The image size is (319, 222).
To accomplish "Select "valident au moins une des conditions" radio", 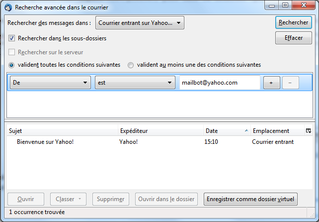I will 131,65.
